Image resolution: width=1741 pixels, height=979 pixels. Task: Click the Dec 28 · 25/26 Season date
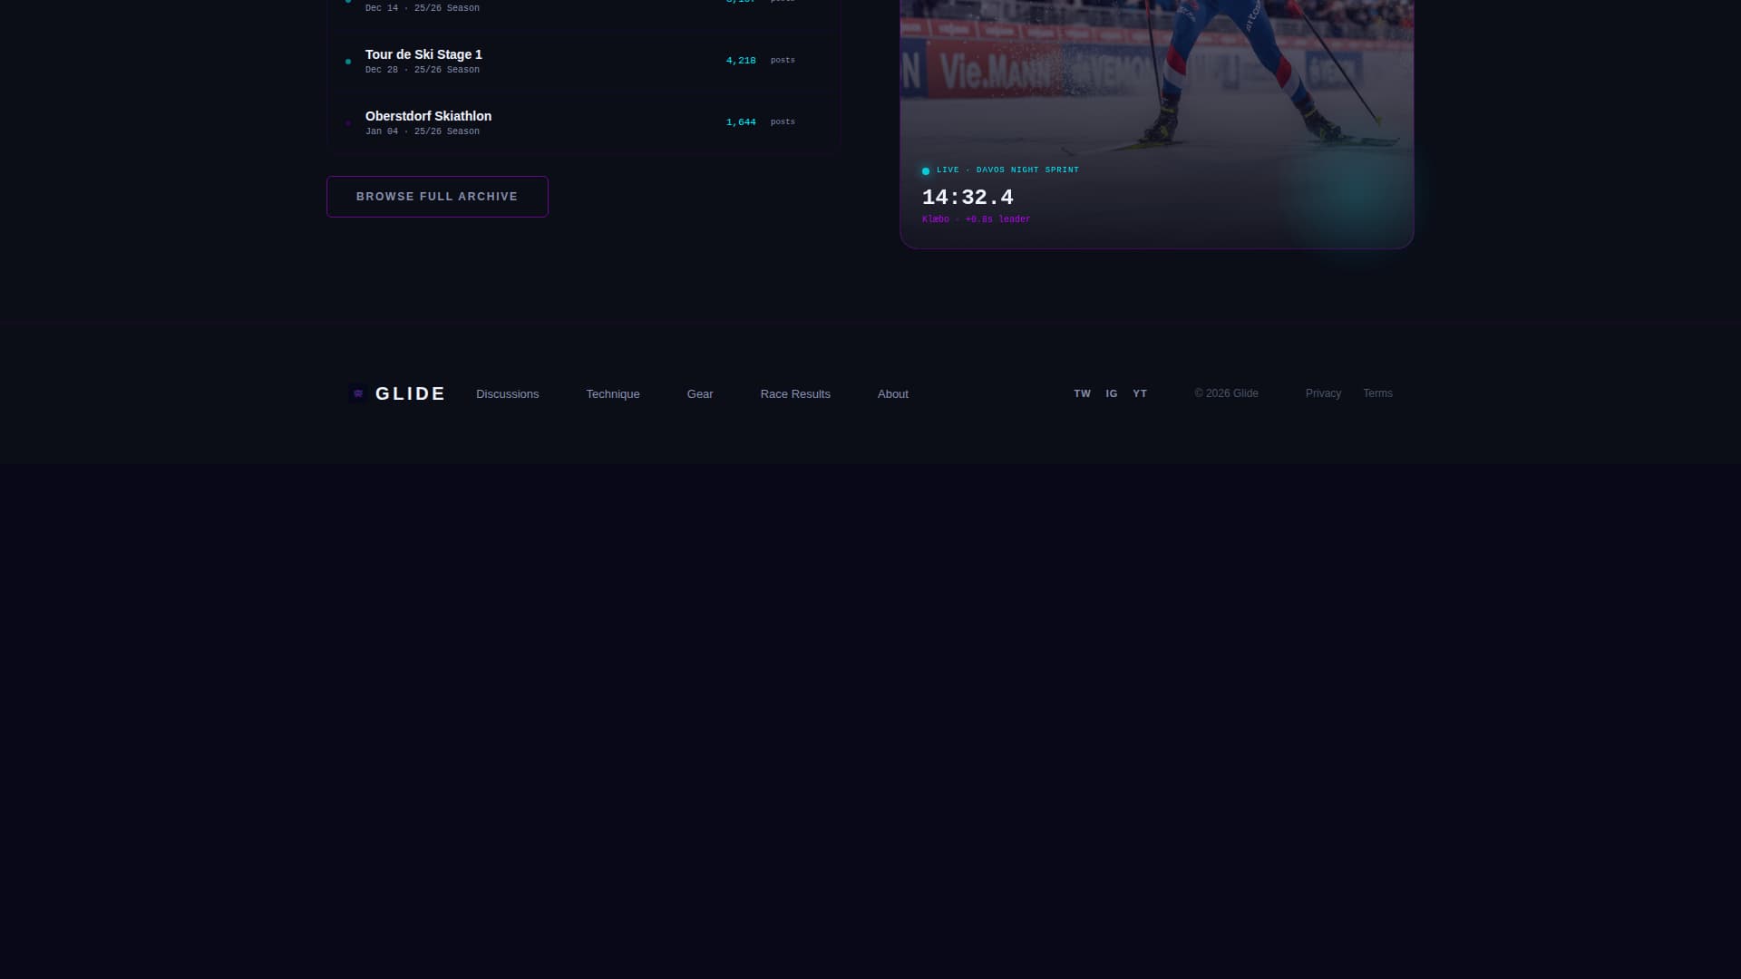(422, 70)
